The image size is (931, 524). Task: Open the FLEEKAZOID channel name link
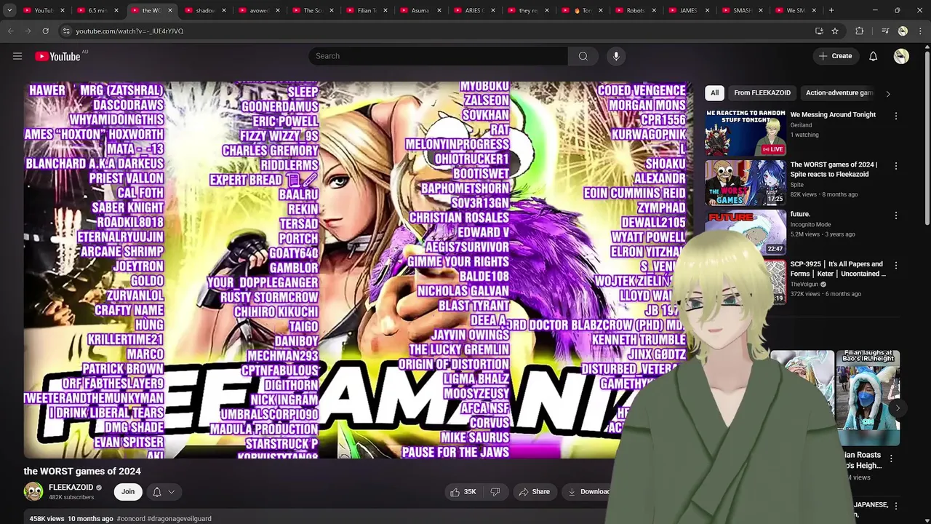[x=71, y=488]
